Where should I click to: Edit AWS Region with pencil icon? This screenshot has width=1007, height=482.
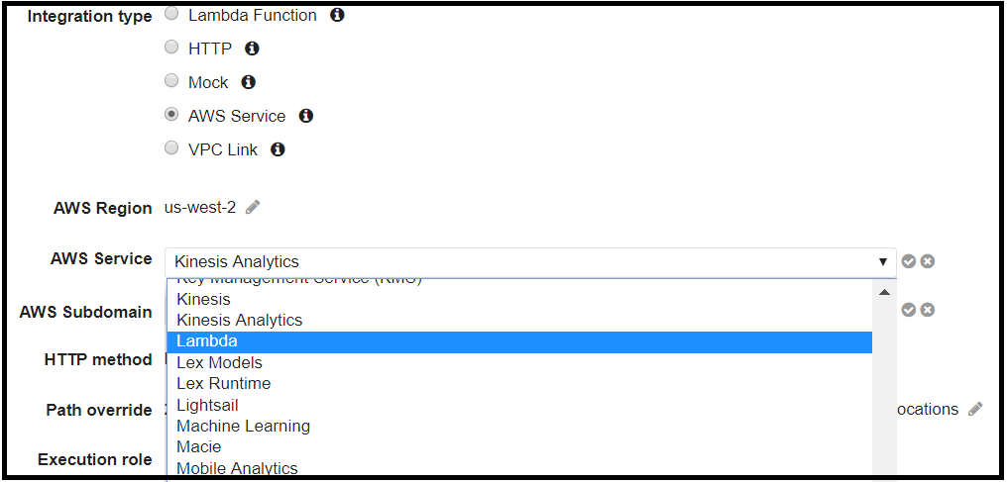coord(253,207)
